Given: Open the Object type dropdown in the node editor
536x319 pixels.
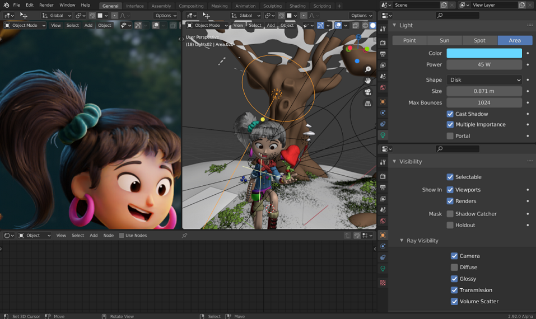Looking at the screenshot, I should [35, 235].
